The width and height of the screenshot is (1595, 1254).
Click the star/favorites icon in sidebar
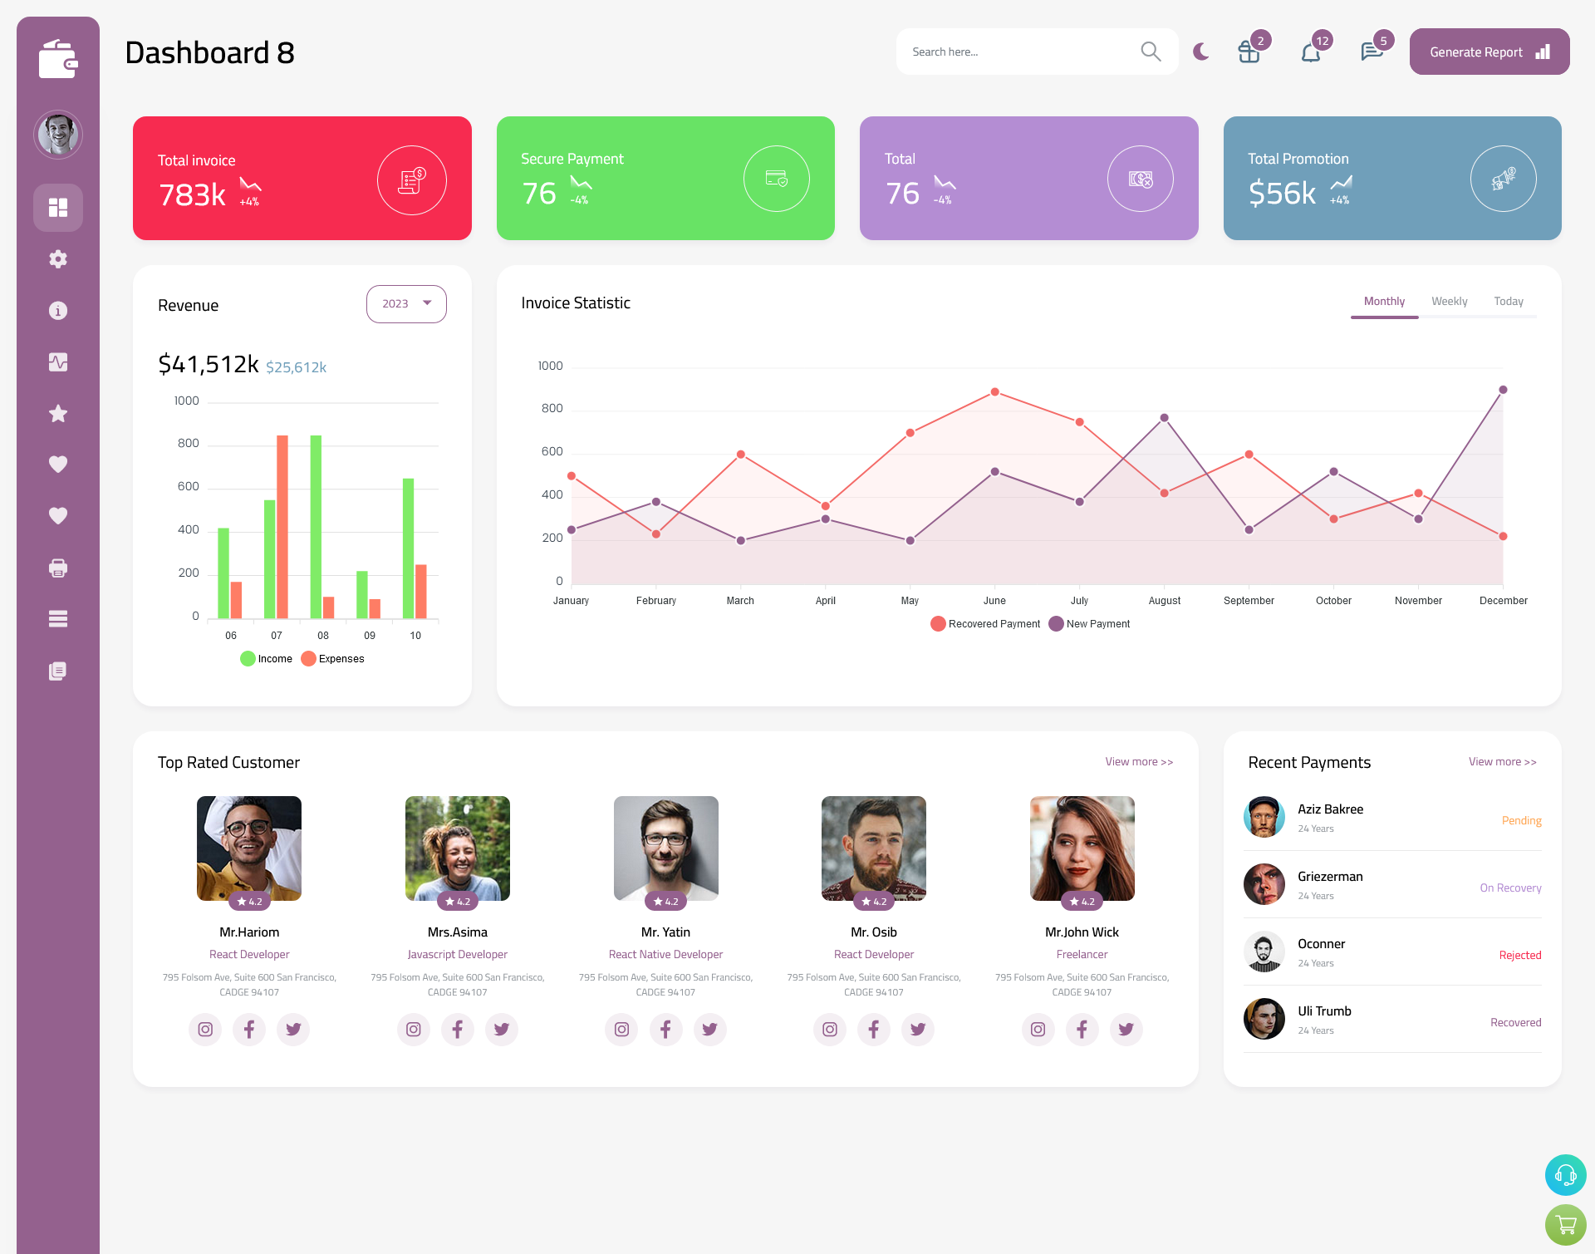click(x=58, y=413)
